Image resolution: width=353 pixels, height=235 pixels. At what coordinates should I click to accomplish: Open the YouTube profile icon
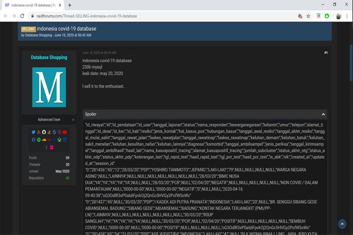[64, 132]
